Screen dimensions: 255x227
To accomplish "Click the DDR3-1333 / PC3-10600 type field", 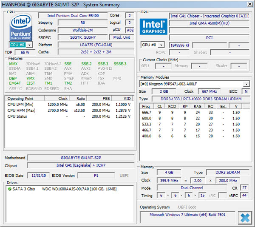I will 201,99.
